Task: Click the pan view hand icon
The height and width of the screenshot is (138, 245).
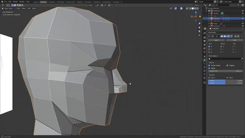Action: click(199, 27)
